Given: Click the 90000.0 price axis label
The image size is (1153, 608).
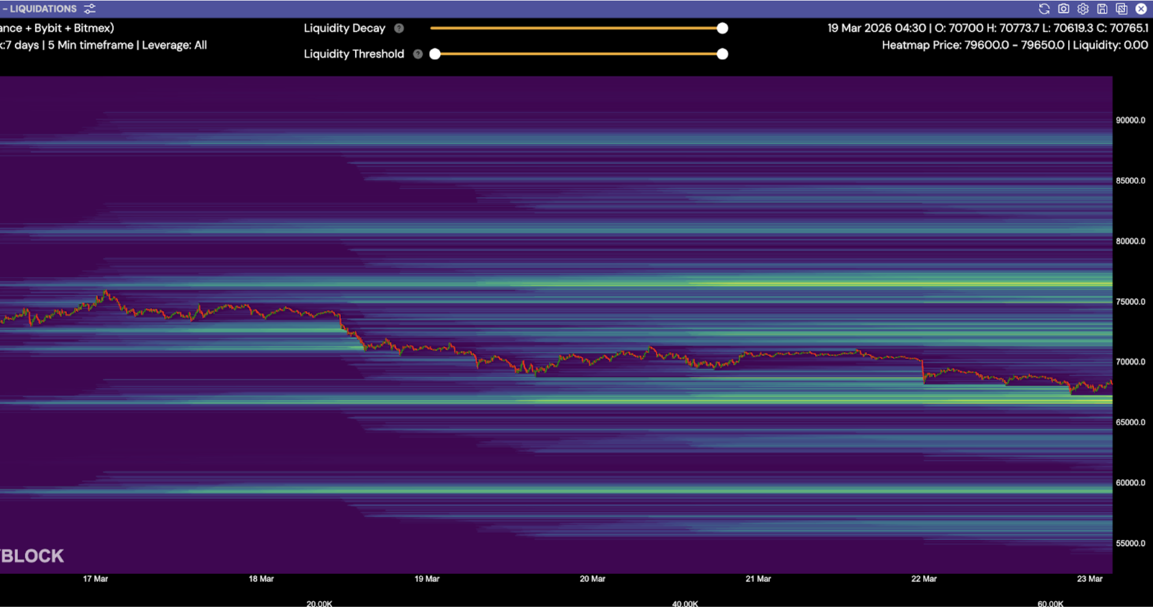Looking at the screenshot, I should [x=1130, y=120].
